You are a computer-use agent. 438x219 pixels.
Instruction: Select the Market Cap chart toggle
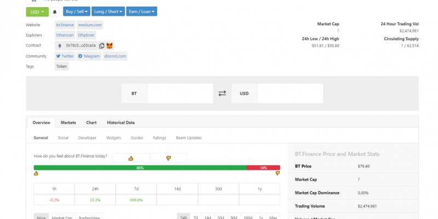[x=62, y=217]
